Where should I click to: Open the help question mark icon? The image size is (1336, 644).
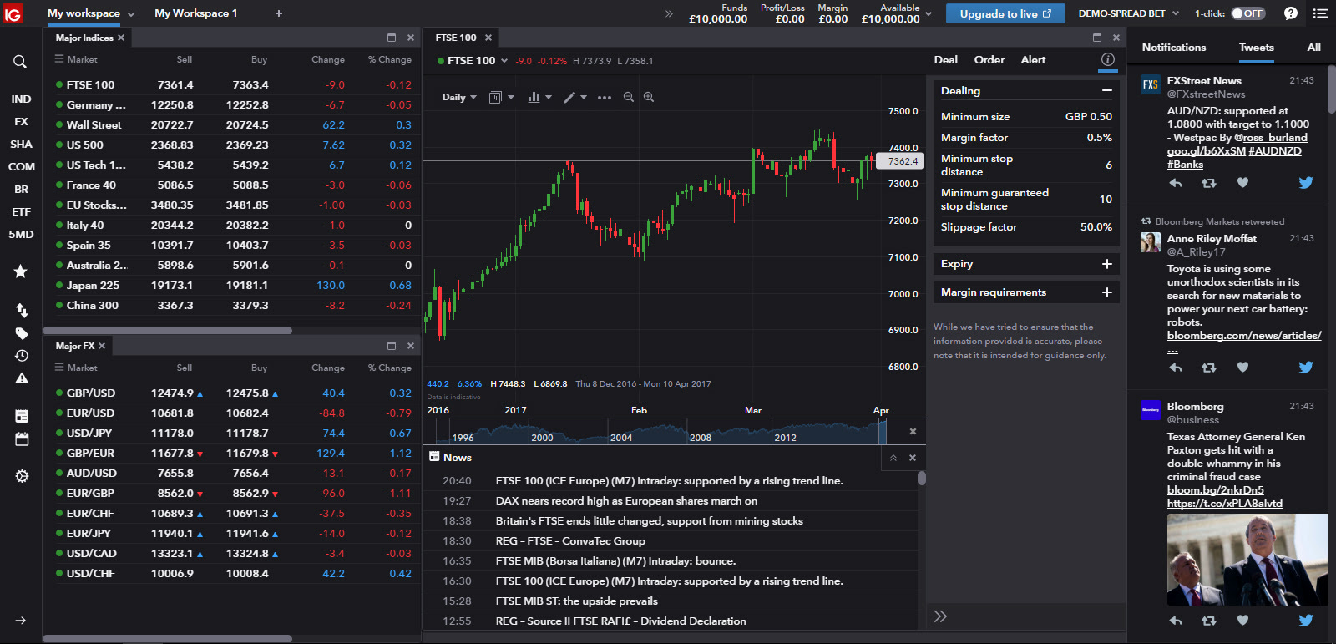point(1291,13)
